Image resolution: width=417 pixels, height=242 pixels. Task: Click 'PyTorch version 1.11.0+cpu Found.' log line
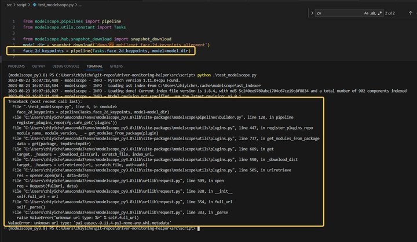point(144,80)
